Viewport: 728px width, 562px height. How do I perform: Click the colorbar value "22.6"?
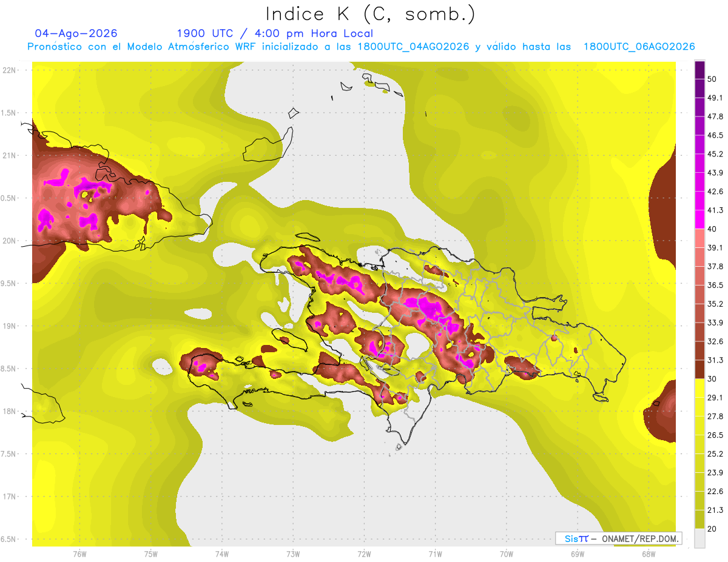(x=715, y=491)
